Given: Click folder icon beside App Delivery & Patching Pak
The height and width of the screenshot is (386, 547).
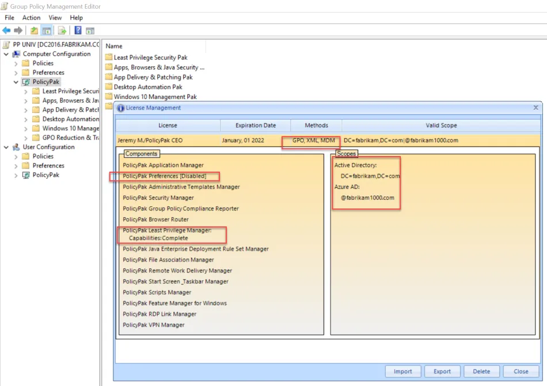Looking at the screenshot, I should click(109, 77).
